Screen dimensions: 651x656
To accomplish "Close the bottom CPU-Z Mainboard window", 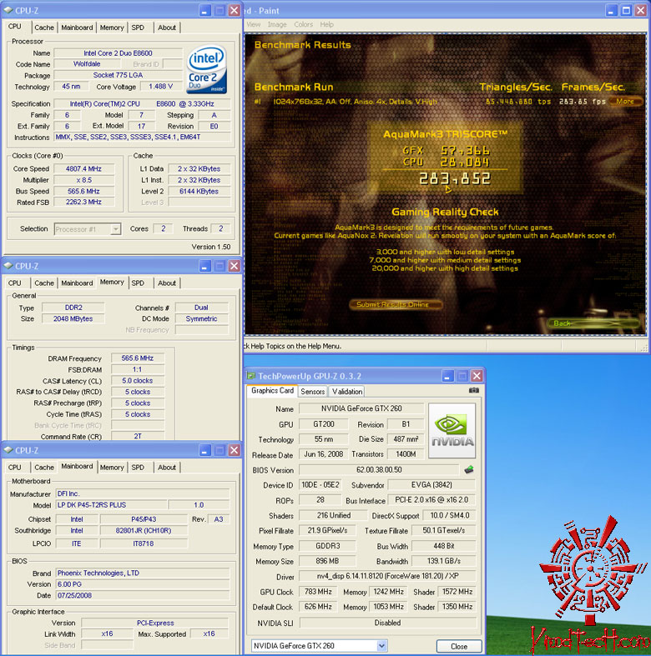I will 235,450.
